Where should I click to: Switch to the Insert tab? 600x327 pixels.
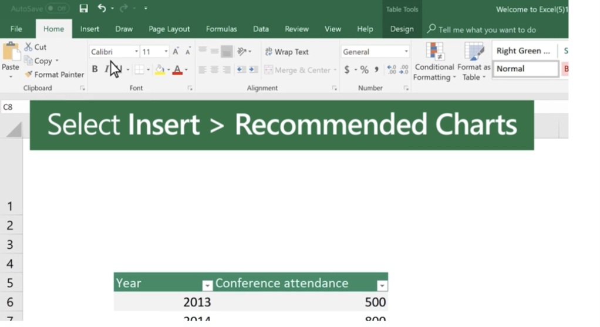point(90,29)
